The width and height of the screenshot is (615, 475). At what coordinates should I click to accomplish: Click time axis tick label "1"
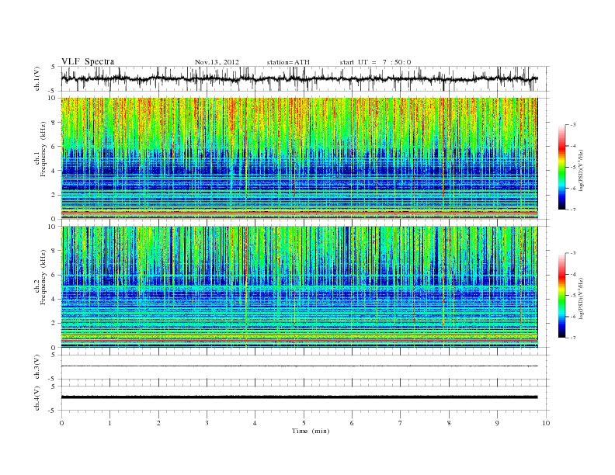click(109, 423)
